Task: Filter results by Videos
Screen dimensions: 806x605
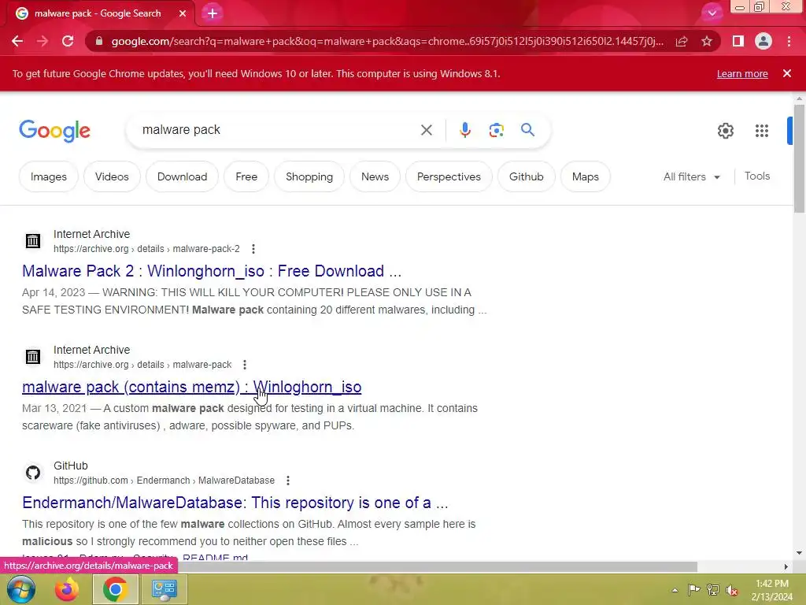Action: (x=112, y=176)
